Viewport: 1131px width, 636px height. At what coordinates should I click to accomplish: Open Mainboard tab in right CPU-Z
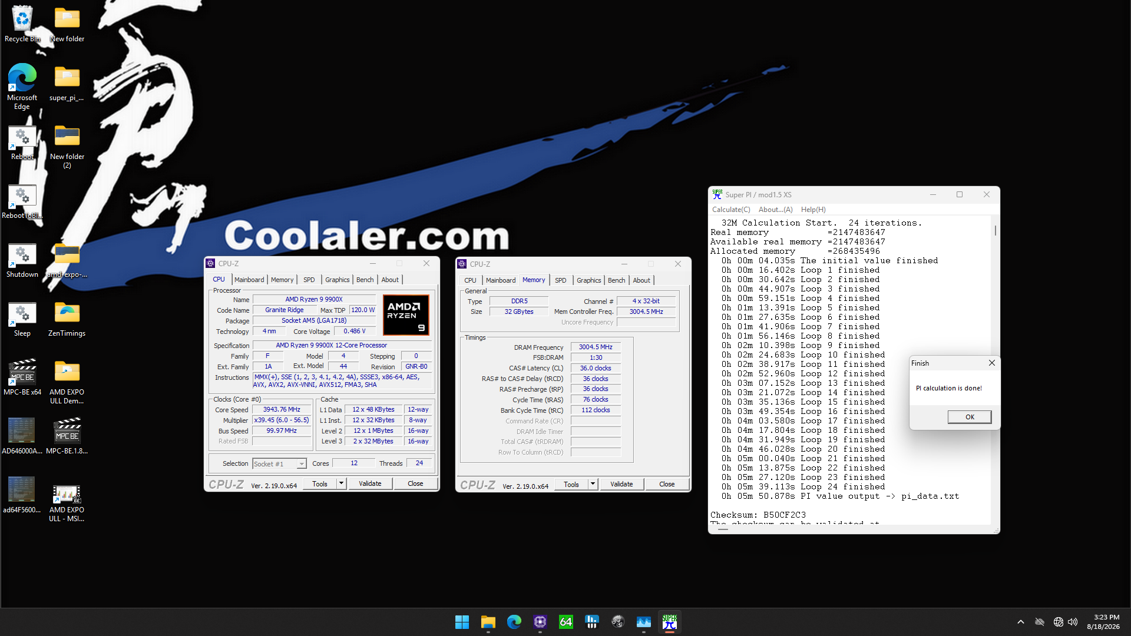(x=501, y=280)
